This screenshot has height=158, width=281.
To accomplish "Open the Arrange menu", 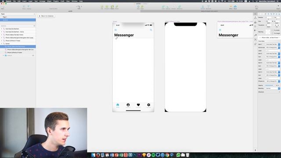I will click(x=42, y=1).
